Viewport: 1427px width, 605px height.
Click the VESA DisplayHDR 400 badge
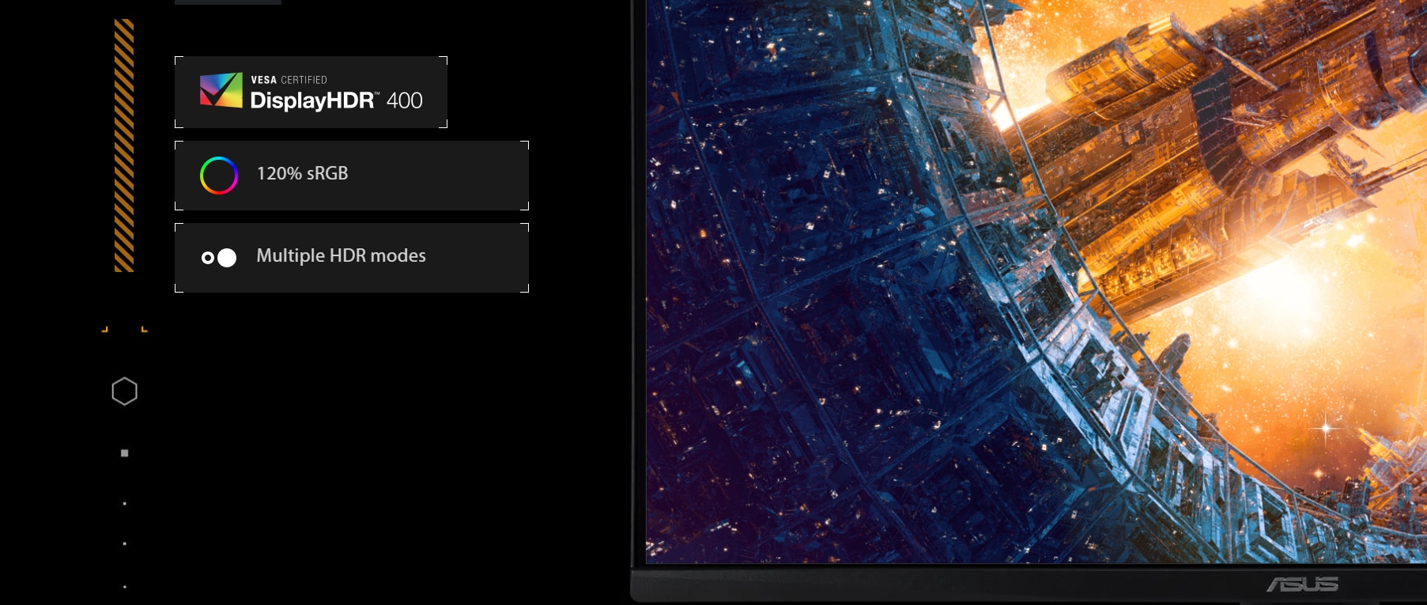click(311, 92)
